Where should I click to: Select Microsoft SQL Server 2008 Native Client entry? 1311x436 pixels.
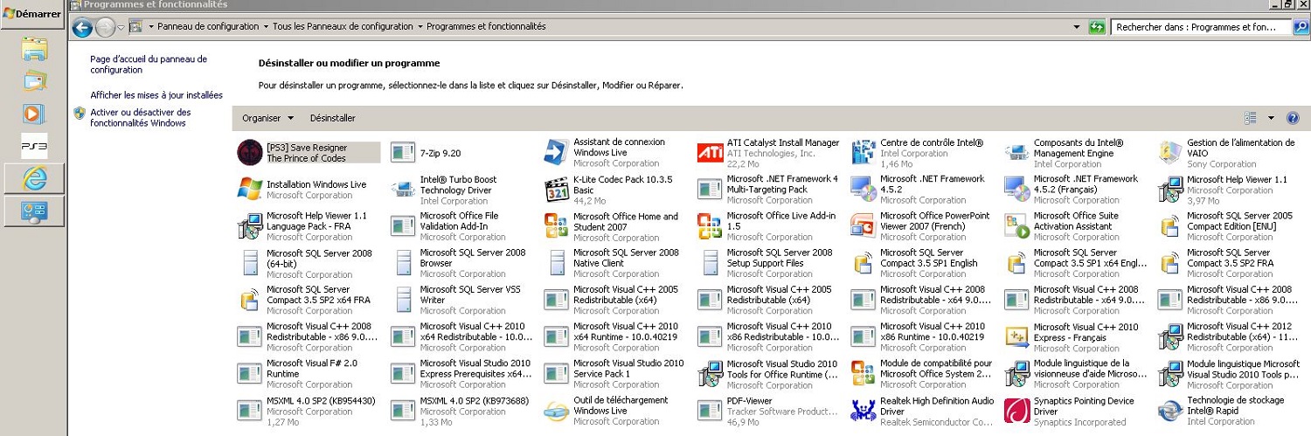(614, 263)
